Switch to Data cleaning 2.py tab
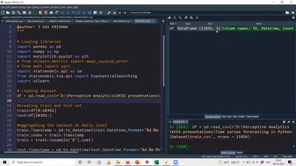 coord(36,21)
